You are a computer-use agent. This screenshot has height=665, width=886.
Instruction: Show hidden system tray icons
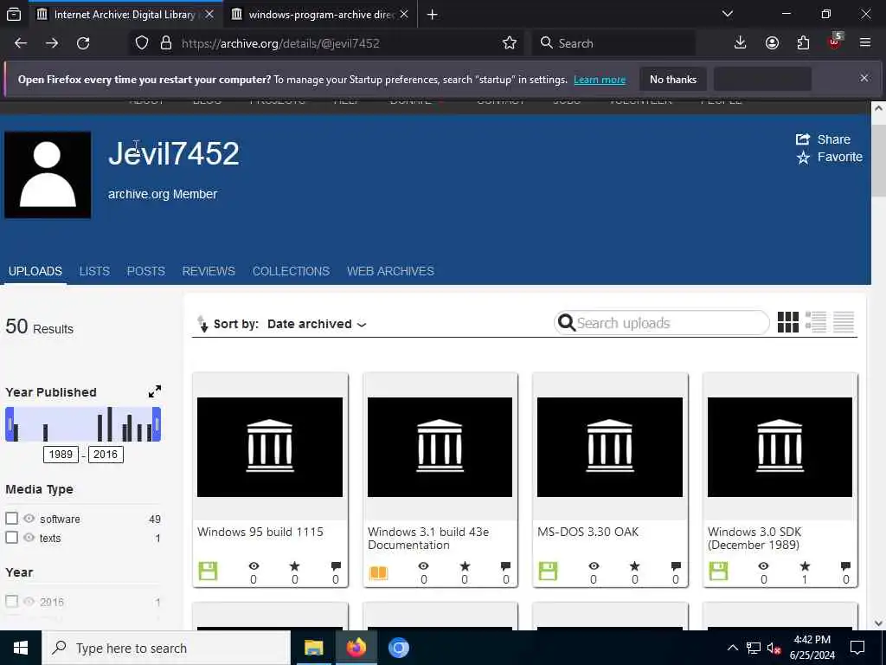pyautogui.click(x=732, y=648)
